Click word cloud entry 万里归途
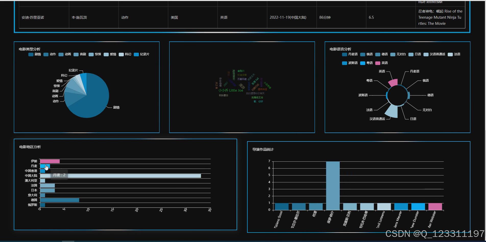Image resolution: width=486 pixels, height=242 pixels. (242, 79)
